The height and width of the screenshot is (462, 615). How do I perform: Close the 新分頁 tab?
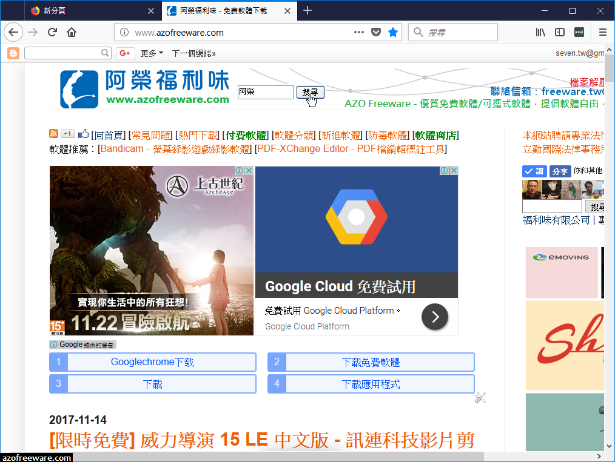click(x=151, y=11)
